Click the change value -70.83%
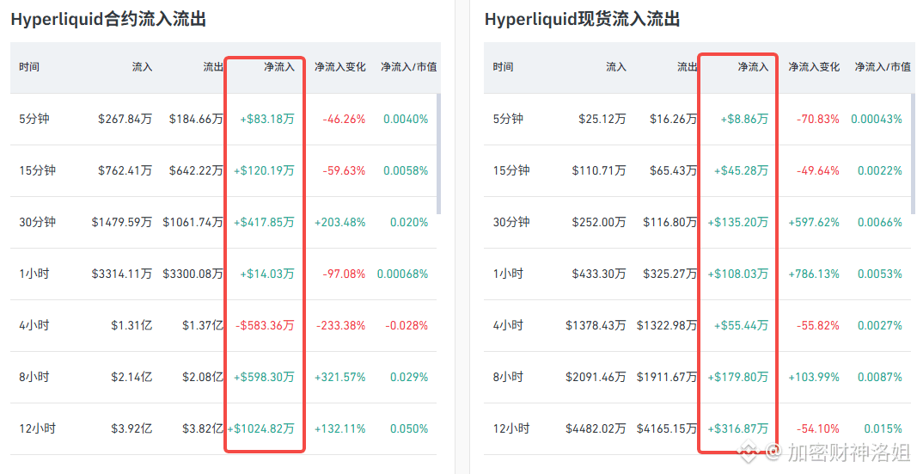917x474 pixels. click(817, 119)
